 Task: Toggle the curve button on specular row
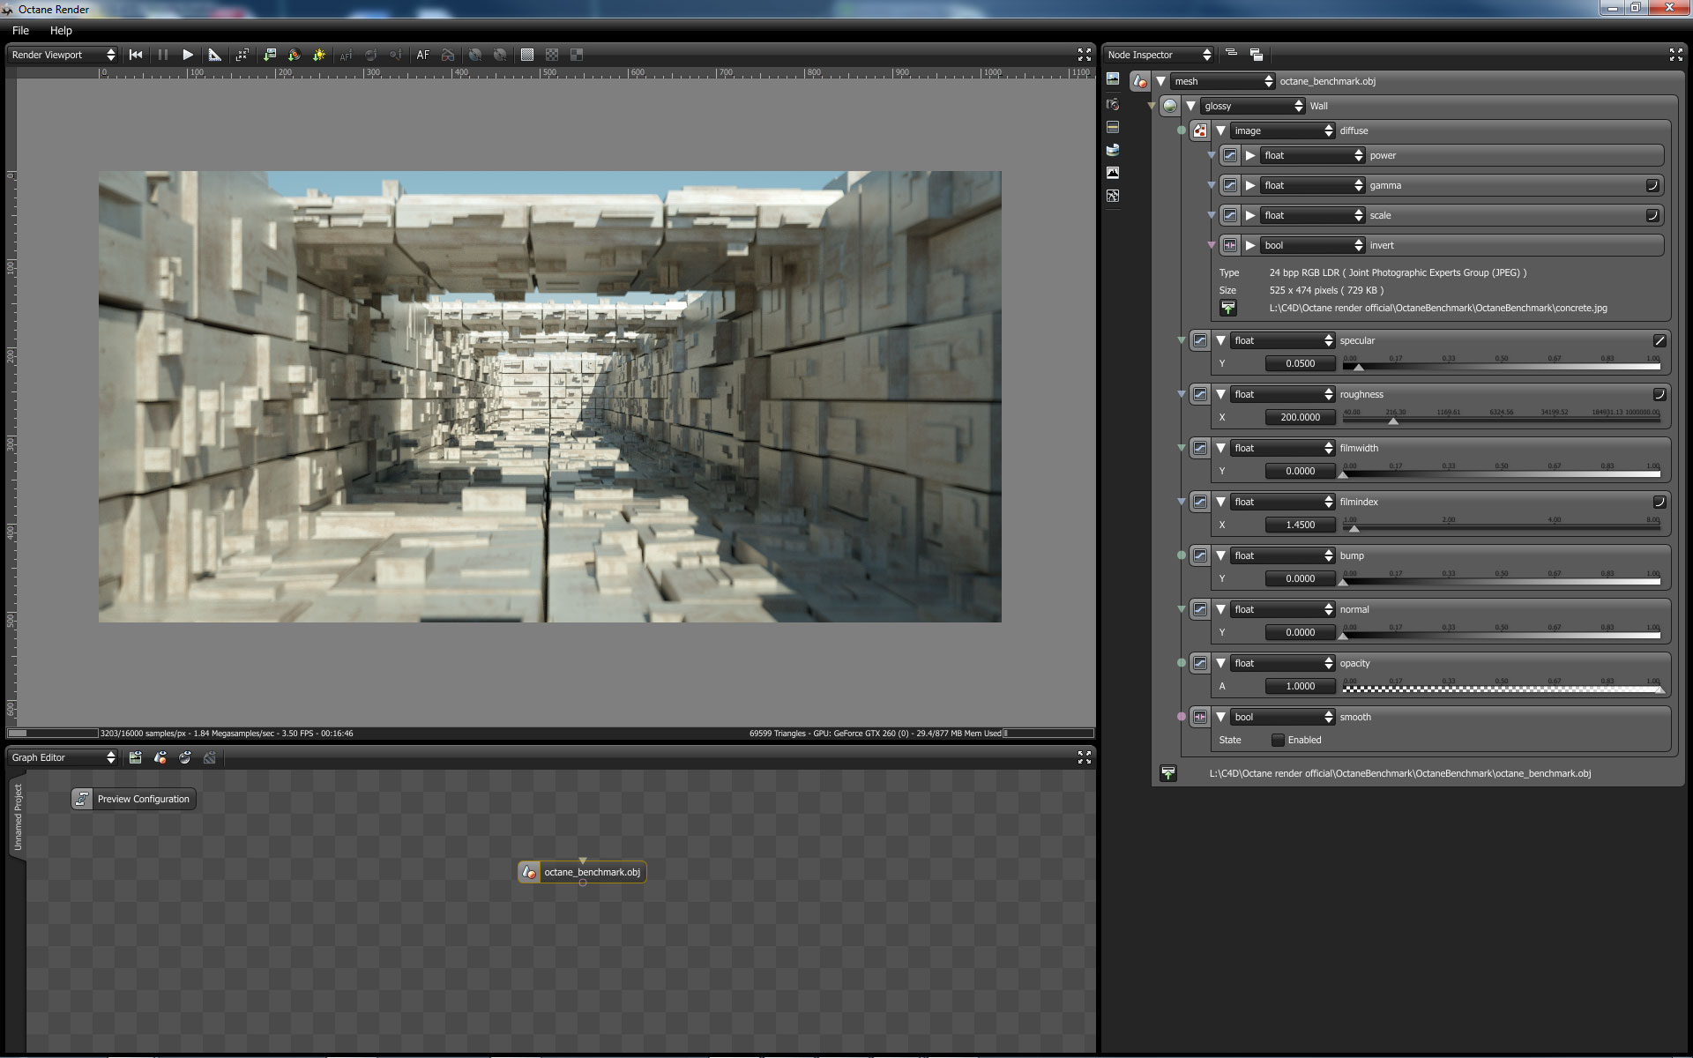click(x=1659, y=340)
